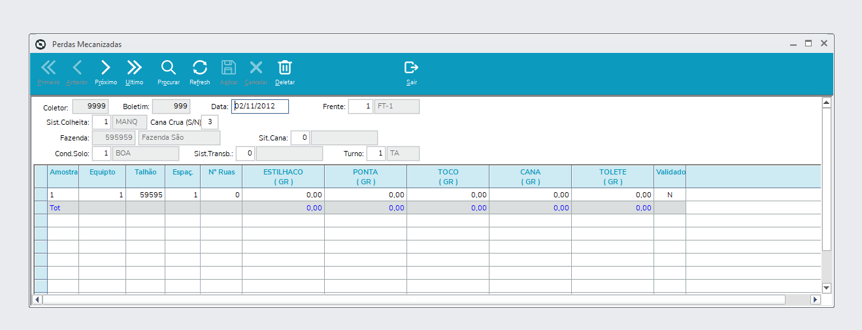Click the ESTILHACO (GR) column header
The width and height of the screenshot is (862, 330).
[x=283, y=176]
